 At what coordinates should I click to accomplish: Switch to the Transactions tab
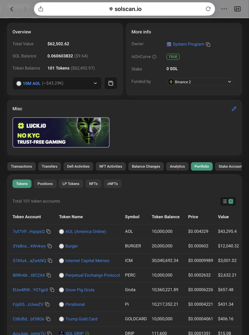point(21,166)
